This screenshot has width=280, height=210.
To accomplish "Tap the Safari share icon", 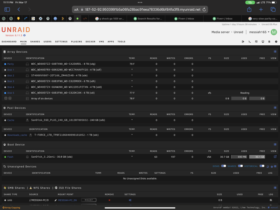I will point(249,9).
